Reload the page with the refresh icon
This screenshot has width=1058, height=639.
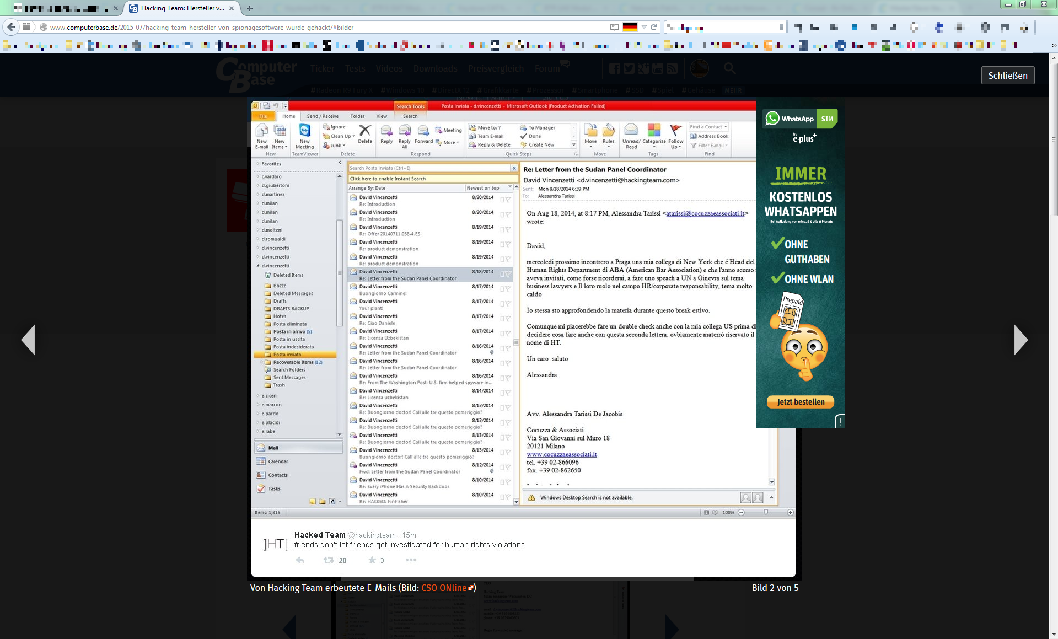pyautogui.click(x=653, y=27)
